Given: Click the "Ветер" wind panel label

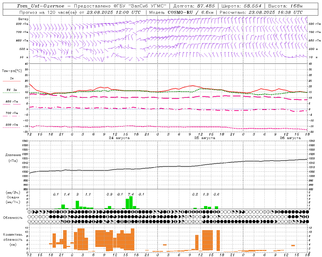Looking at the screenshot, I should click(23, 19).
